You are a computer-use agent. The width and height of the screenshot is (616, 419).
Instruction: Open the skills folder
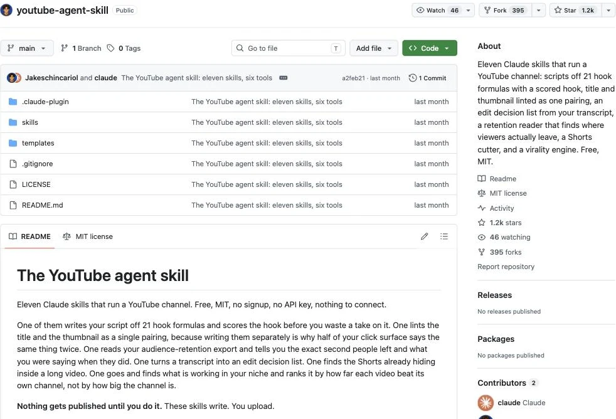tap(30, 122)
